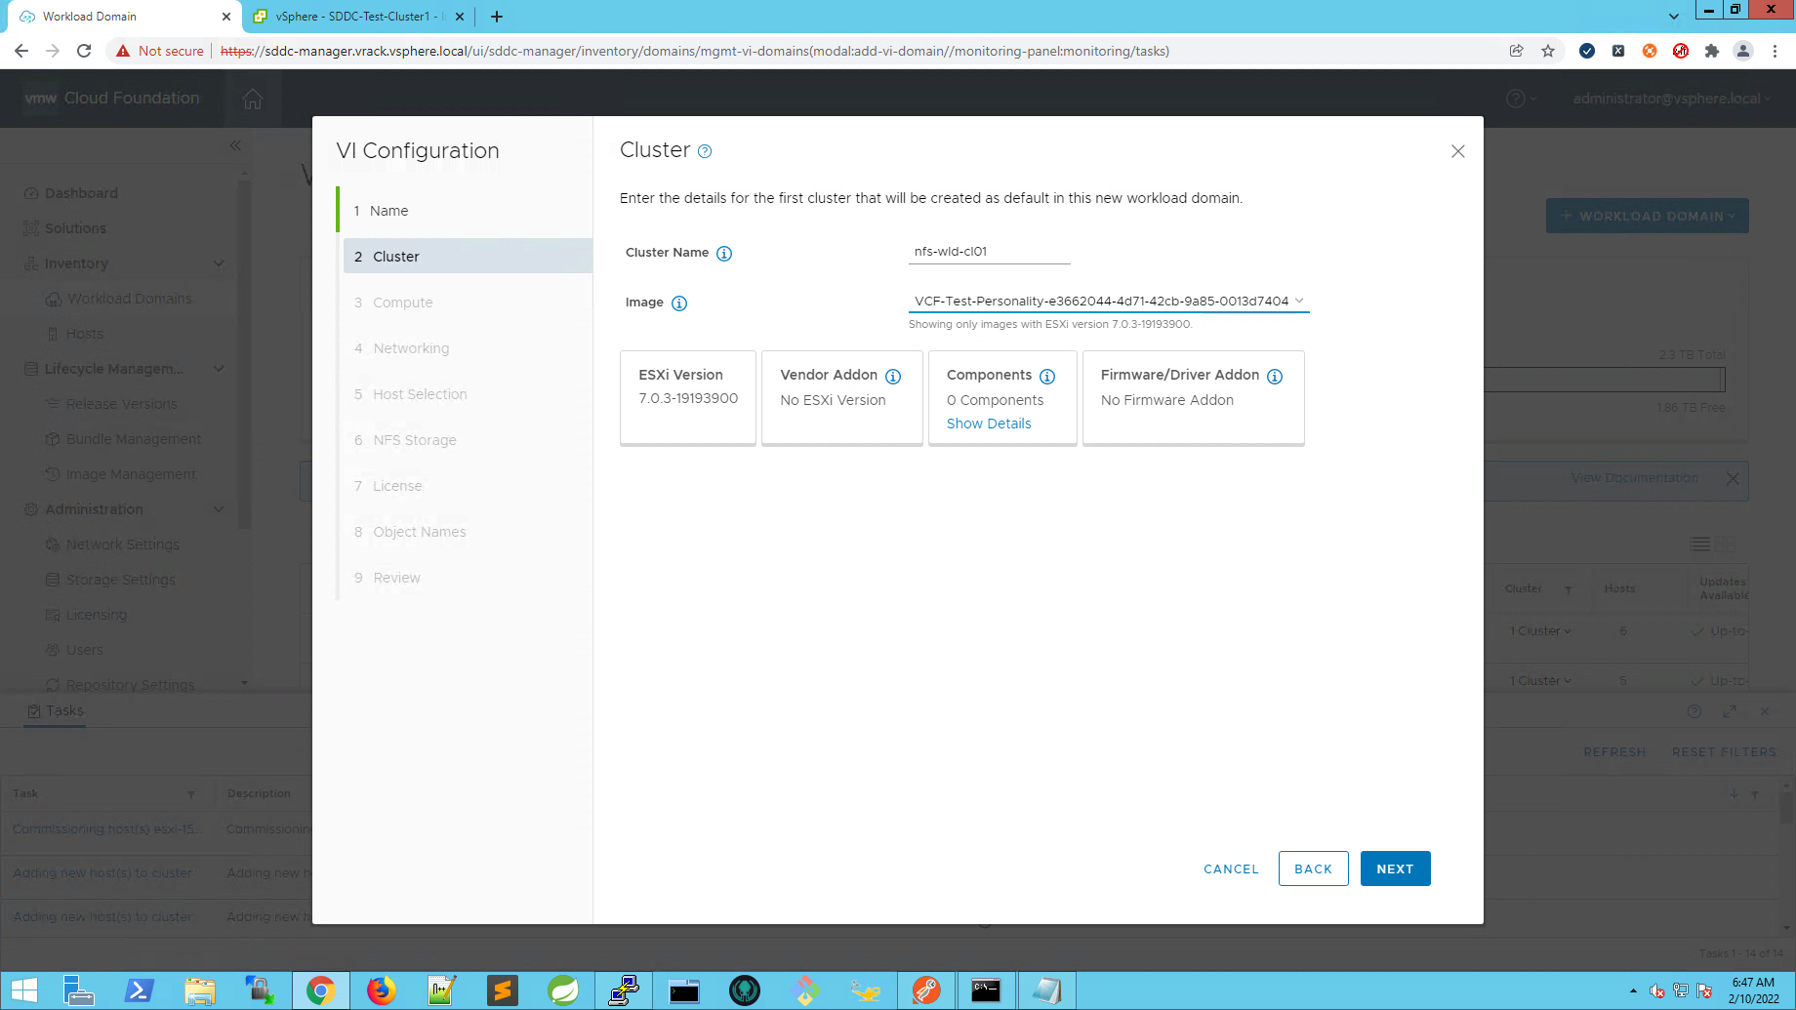The image size is (1796, 1010).
Task: Click the Cloud Foundation home icon
Action: tap(253, 99)
